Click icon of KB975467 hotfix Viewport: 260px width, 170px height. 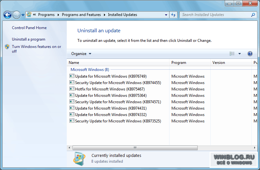pos(72,89)
